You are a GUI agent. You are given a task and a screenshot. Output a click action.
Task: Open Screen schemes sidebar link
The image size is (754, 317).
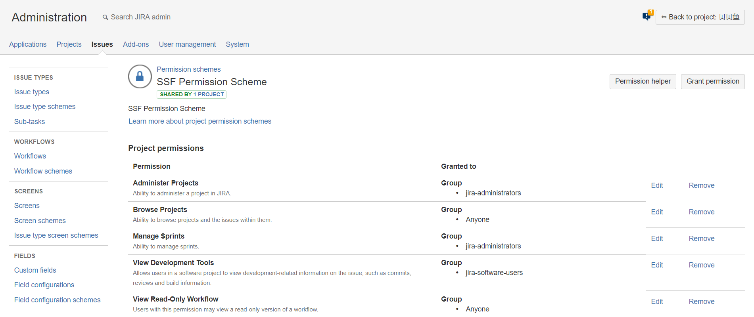click(x=40, y=221)
